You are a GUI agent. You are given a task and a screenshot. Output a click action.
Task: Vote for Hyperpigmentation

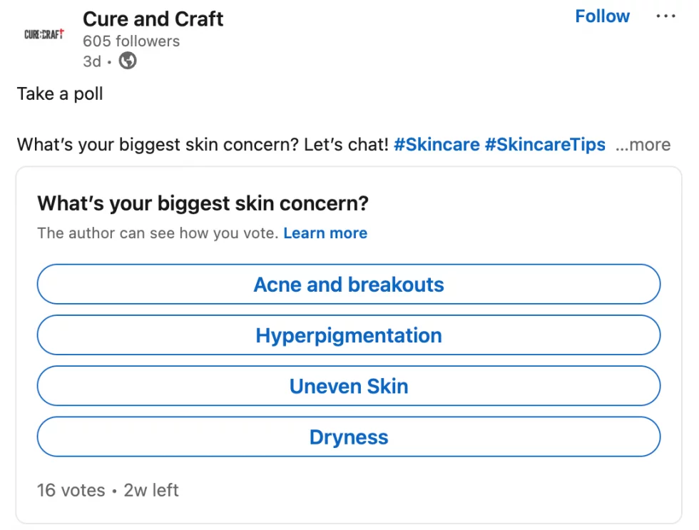pyautogui.click(x=349, y=335)
